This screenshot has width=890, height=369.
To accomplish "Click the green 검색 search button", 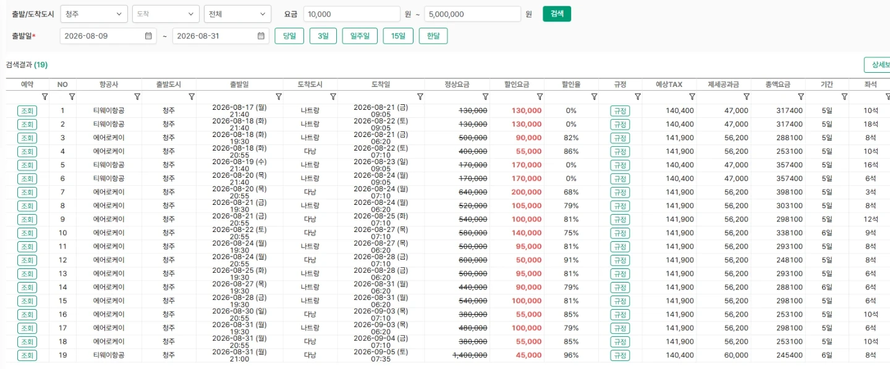I will point(557,14).
